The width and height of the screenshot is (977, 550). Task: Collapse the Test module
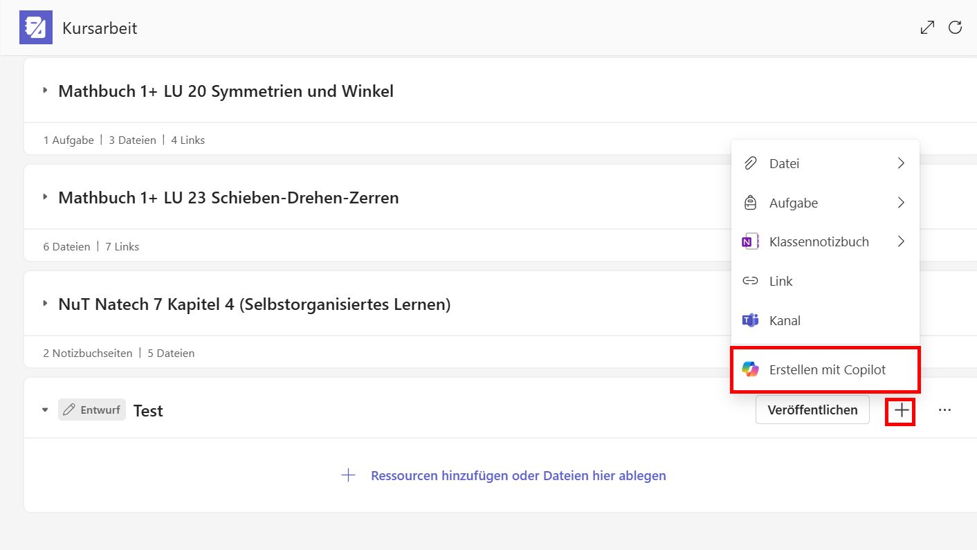[x=45, y=410]
